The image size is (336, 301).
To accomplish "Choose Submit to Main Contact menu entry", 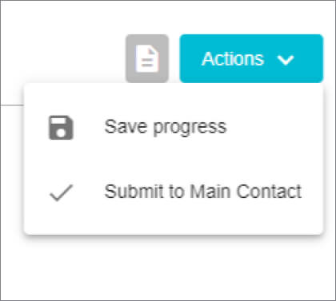I will coord(174,192).
